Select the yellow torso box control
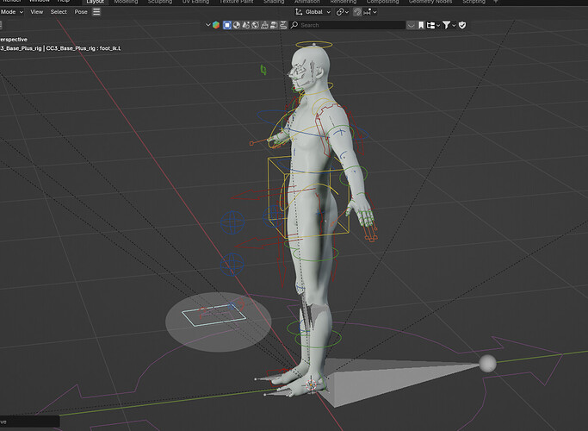Image resolution: width=588 pixels, height=431 pixels. (309, 198)
